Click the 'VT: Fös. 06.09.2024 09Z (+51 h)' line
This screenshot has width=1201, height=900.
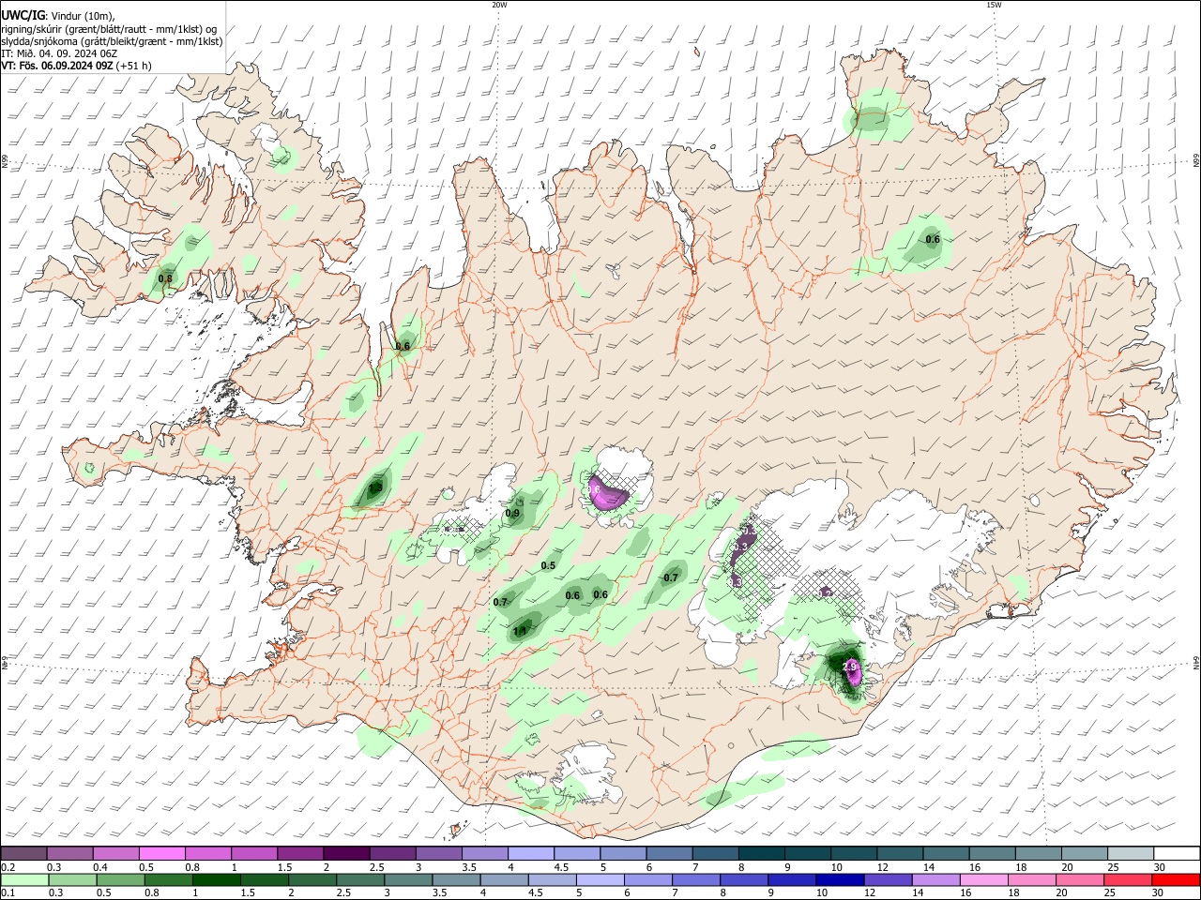point(76,66)
